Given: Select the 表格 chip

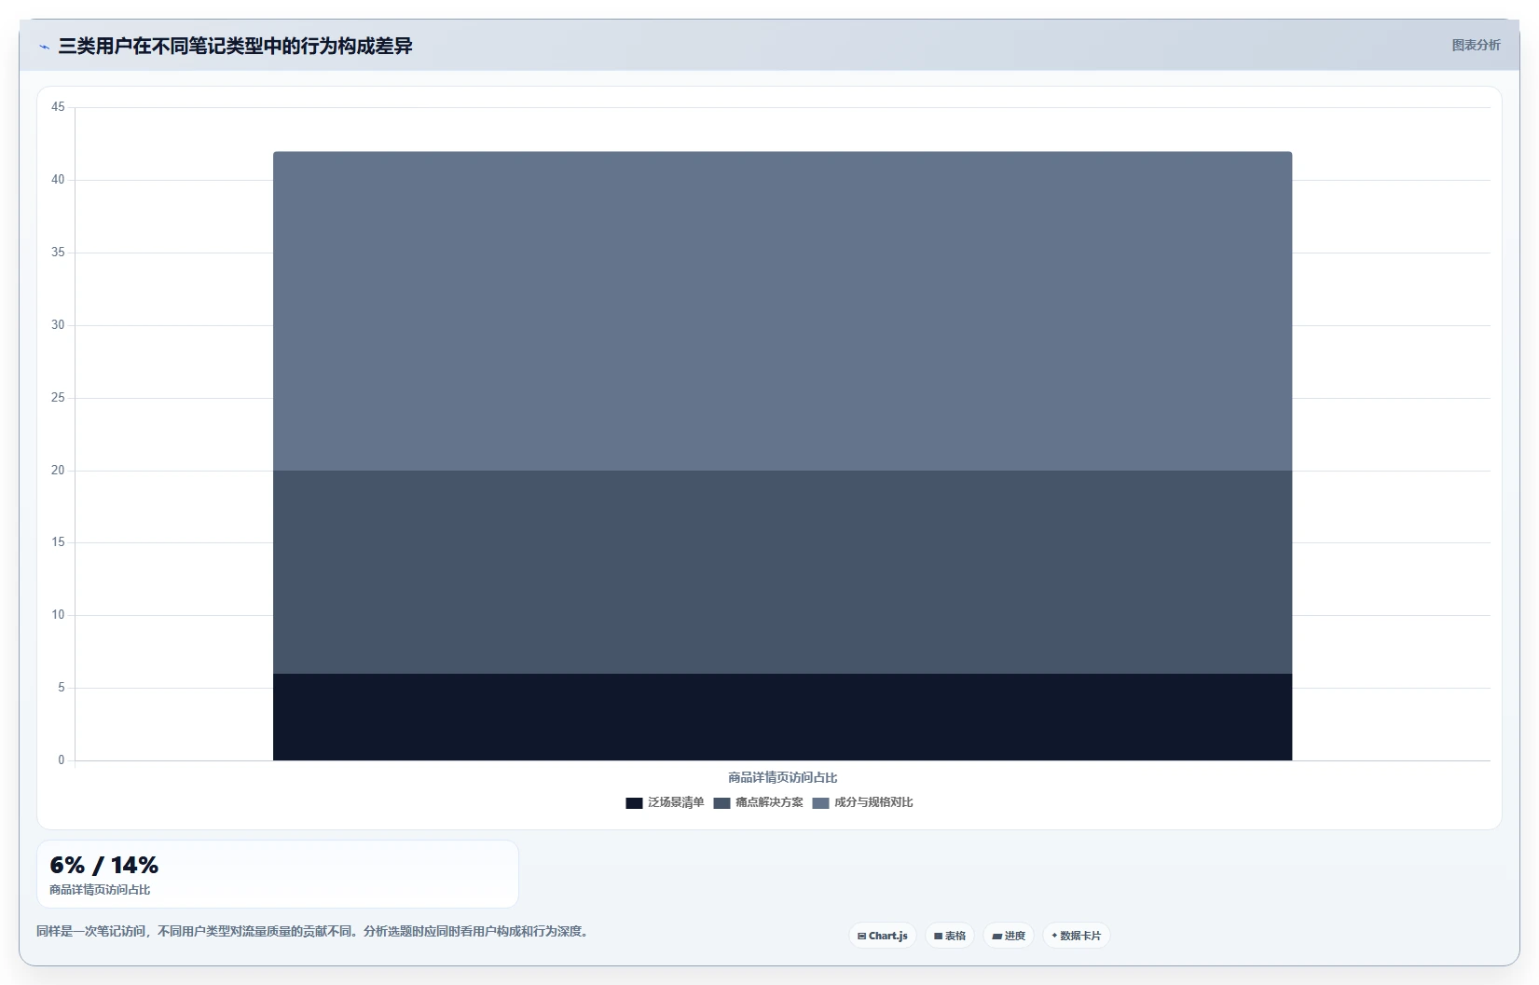Looking at the screenshot, I should click(950, 936).
